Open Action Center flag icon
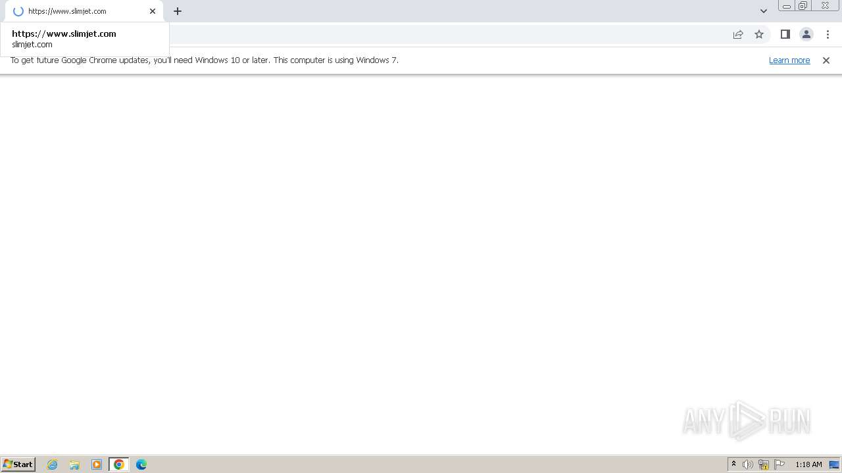 (780, 464)
